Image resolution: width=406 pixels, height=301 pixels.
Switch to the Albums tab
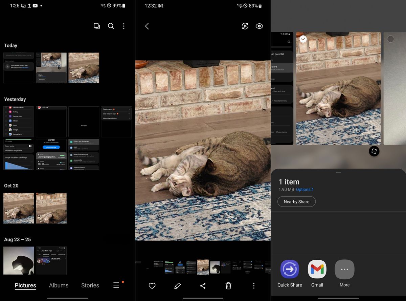[58, 285]
